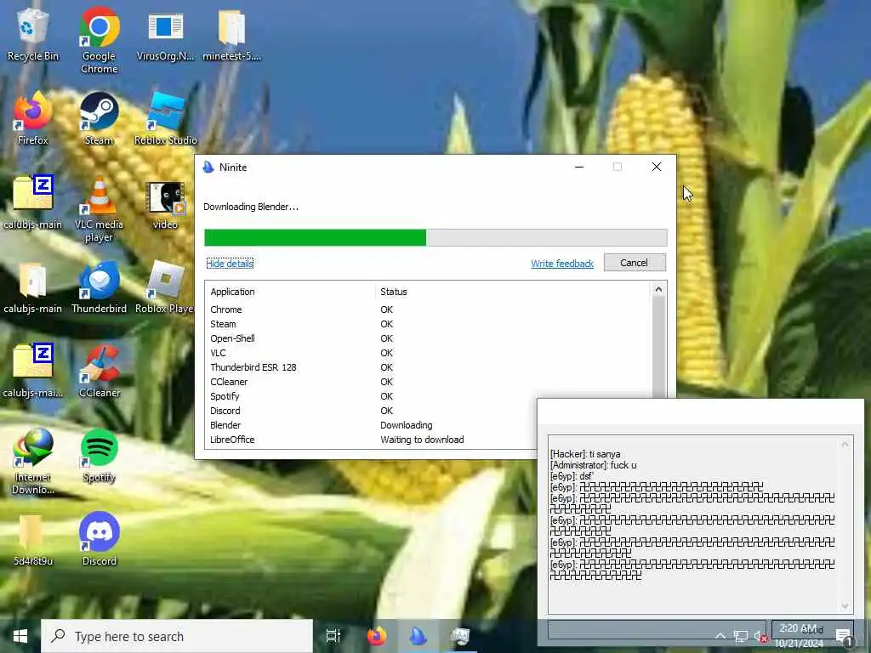Close the Ninite window
Image resolution: width=871 pixels, height=653 pixels.
tap(657, 168)
